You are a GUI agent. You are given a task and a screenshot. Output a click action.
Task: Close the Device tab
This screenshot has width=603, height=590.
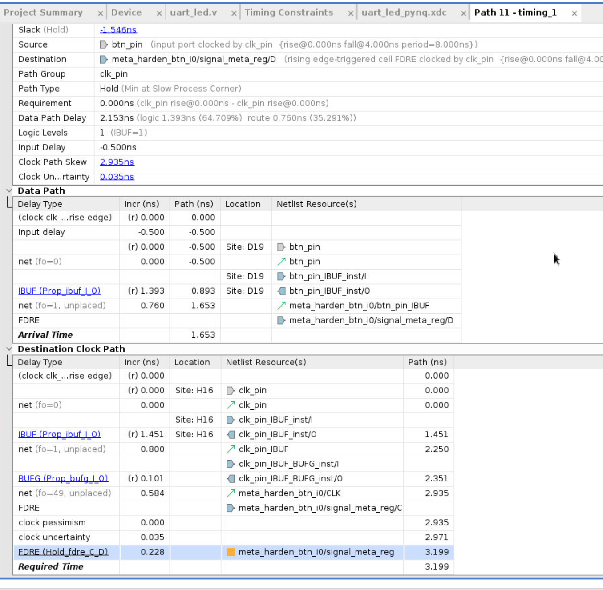(x=159, y=13)
